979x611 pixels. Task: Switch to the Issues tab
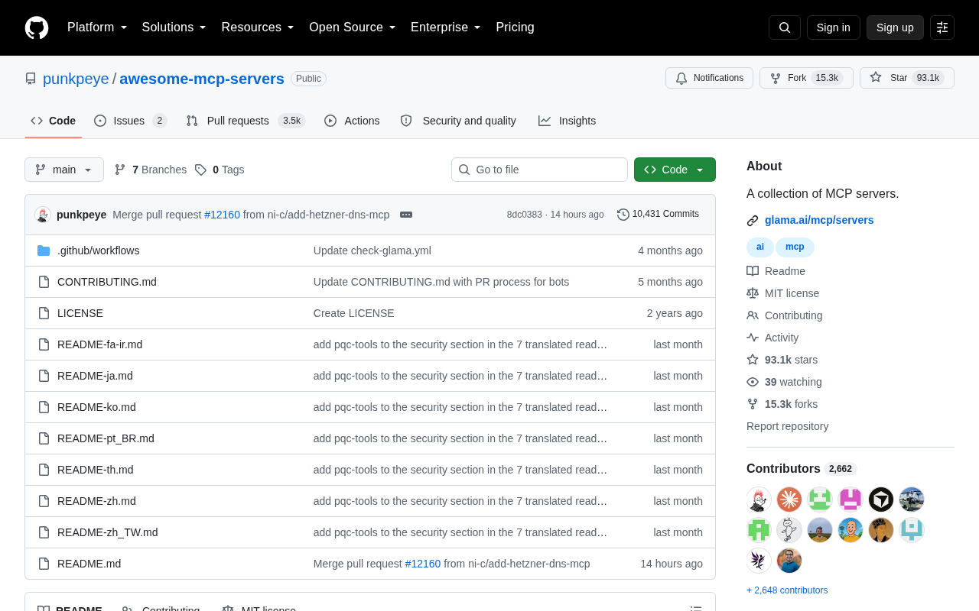pos(131,121)
